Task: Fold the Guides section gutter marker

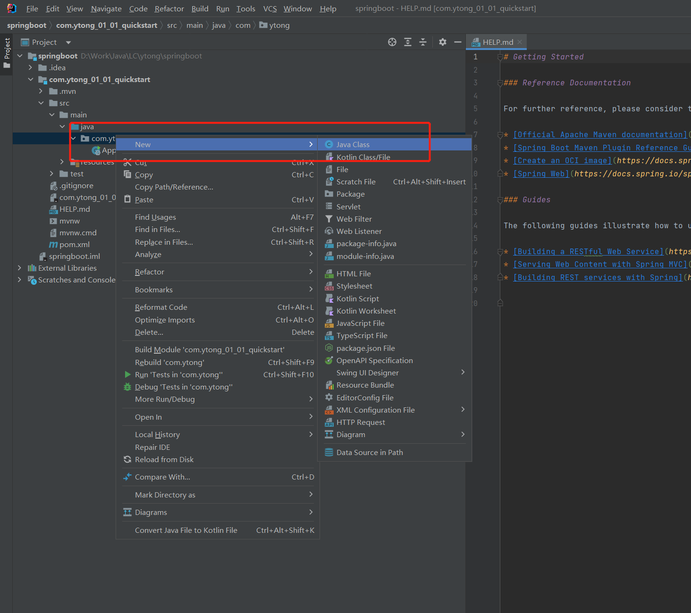Action: click(500, 200)
